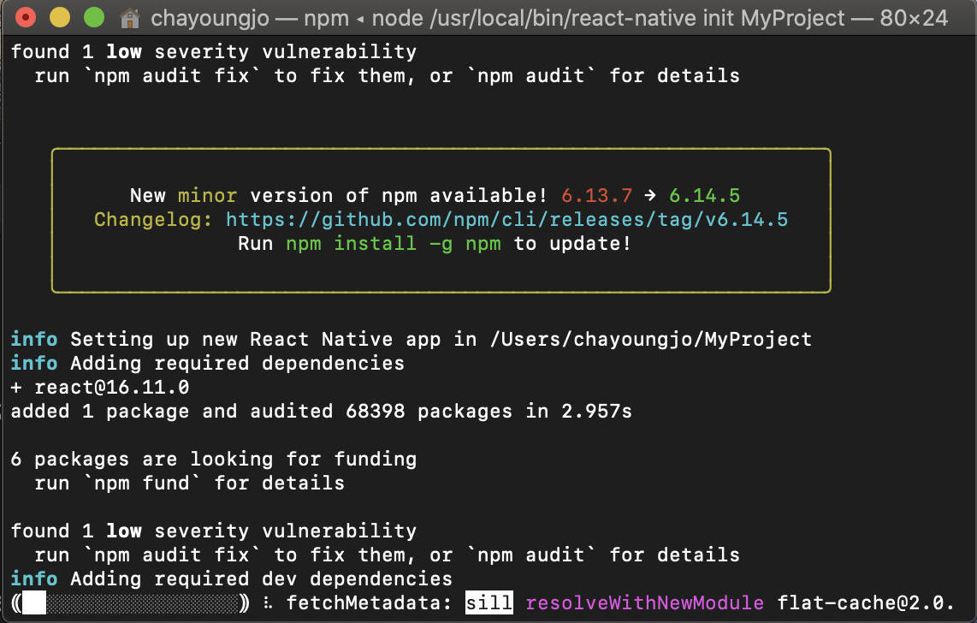Screen dimensions: 977x623
Task: Click the spinner character next to progress bar
Action: pos(267,602)
